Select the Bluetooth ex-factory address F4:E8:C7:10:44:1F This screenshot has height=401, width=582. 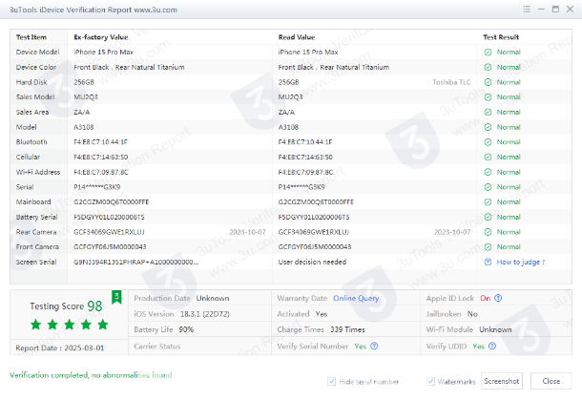coord(100,142)
